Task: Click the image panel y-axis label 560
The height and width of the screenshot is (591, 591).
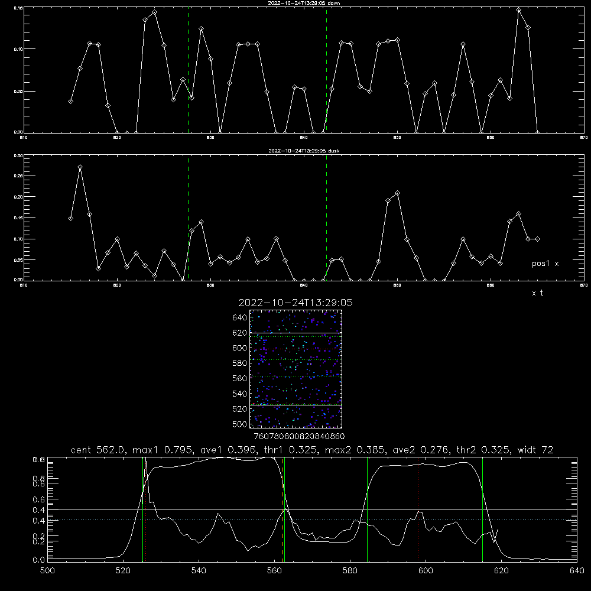Action: point(240,378)
